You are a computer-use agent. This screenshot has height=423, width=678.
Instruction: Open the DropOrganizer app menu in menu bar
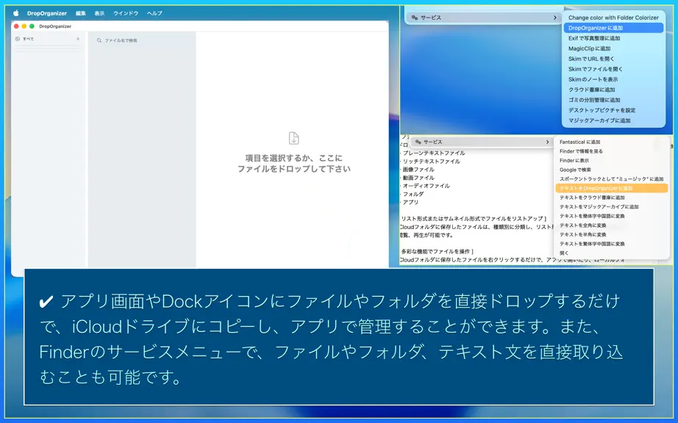47,13
